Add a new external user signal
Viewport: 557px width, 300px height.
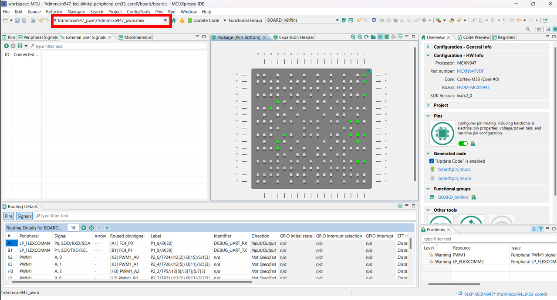pos(6,46)
